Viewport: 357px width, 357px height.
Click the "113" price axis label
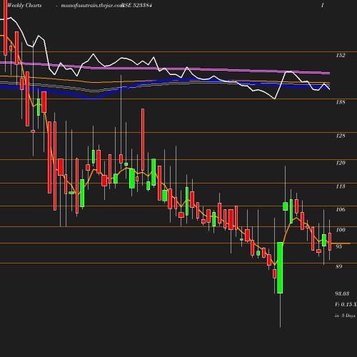341,186
